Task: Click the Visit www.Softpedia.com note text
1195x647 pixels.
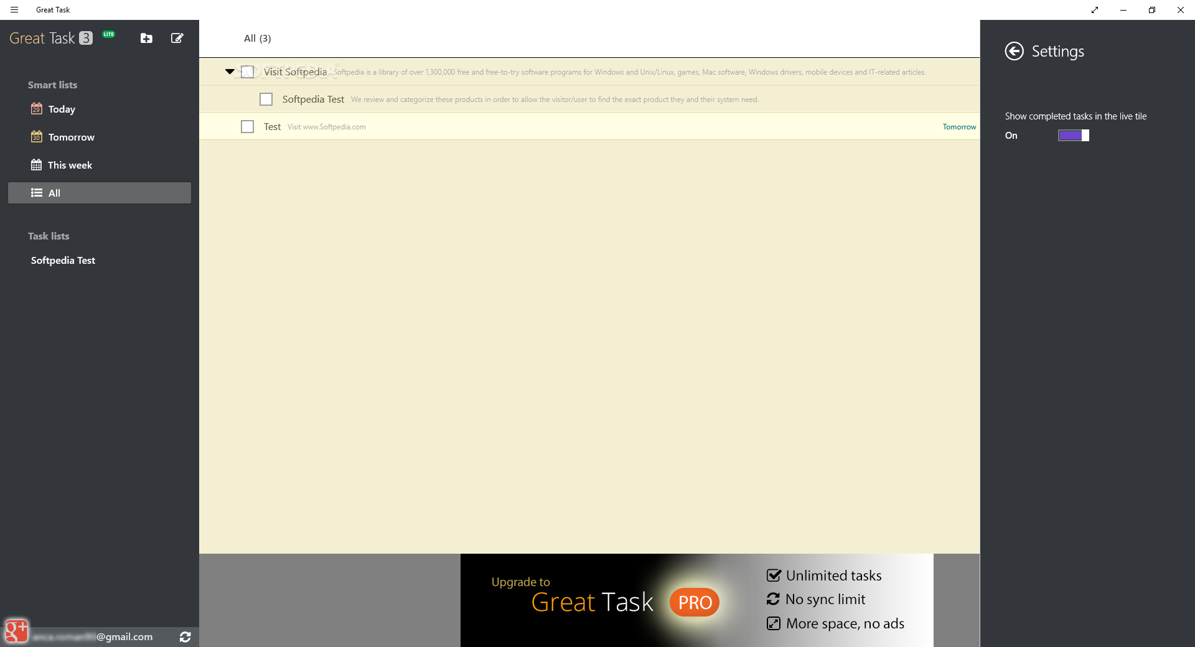Action: pos(327,127)
